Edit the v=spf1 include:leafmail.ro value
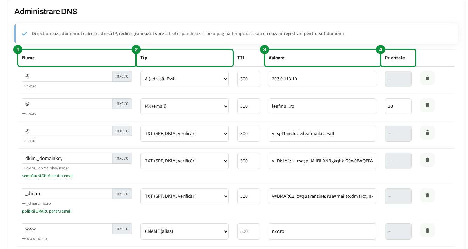The width and height of the screenshot is (468, 249). 322,134
